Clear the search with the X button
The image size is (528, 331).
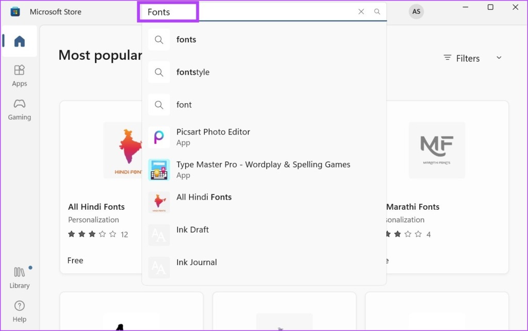[361, 11]
